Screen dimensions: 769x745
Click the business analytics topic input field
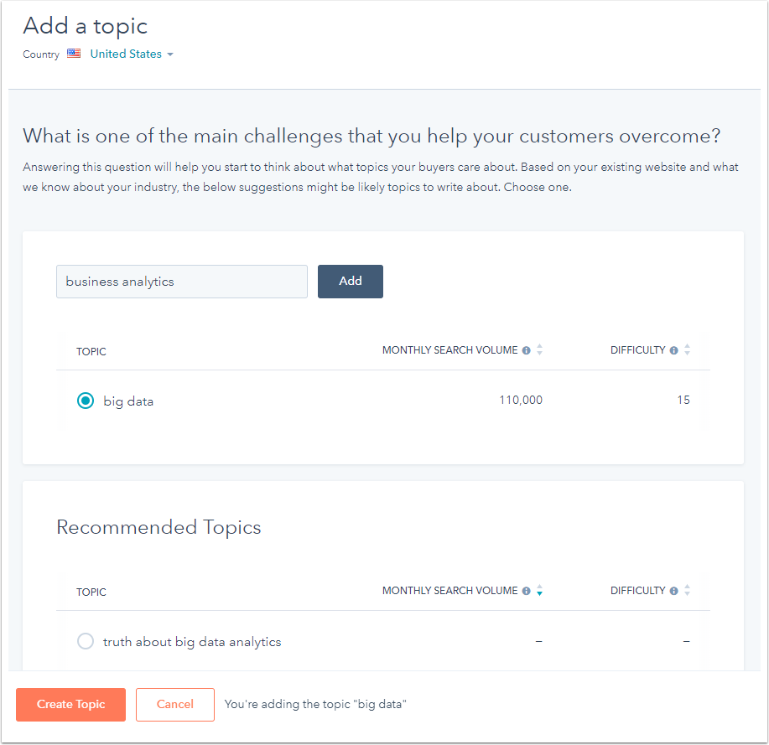(181, 282)
